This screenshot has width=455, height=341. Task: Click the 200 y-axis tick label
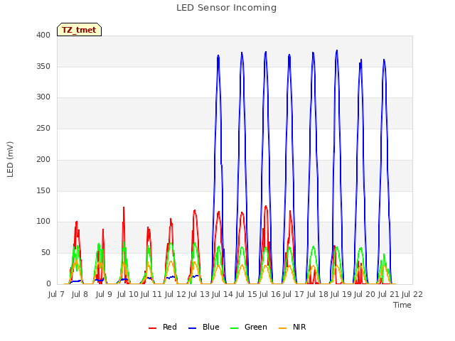click(x=43, y=159)
